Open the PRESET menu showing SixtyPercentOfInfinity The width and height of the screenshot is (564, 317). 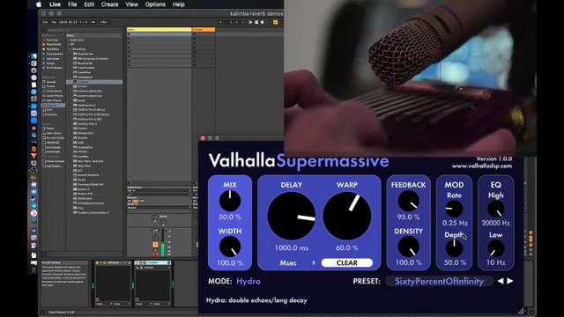point(439,281)
